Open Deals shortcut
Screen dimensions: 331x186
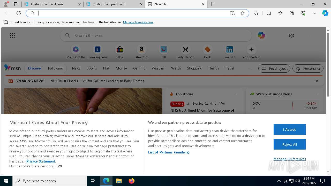tap(208, 52)
